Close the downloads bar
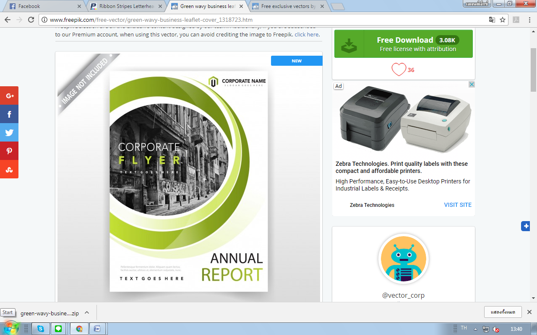537x335 pixels. point(529,312)
